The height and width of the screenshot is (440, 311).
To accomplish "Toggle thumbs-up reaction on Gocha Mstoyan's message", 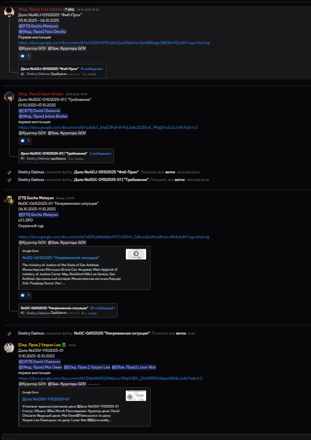I will 25,295.
